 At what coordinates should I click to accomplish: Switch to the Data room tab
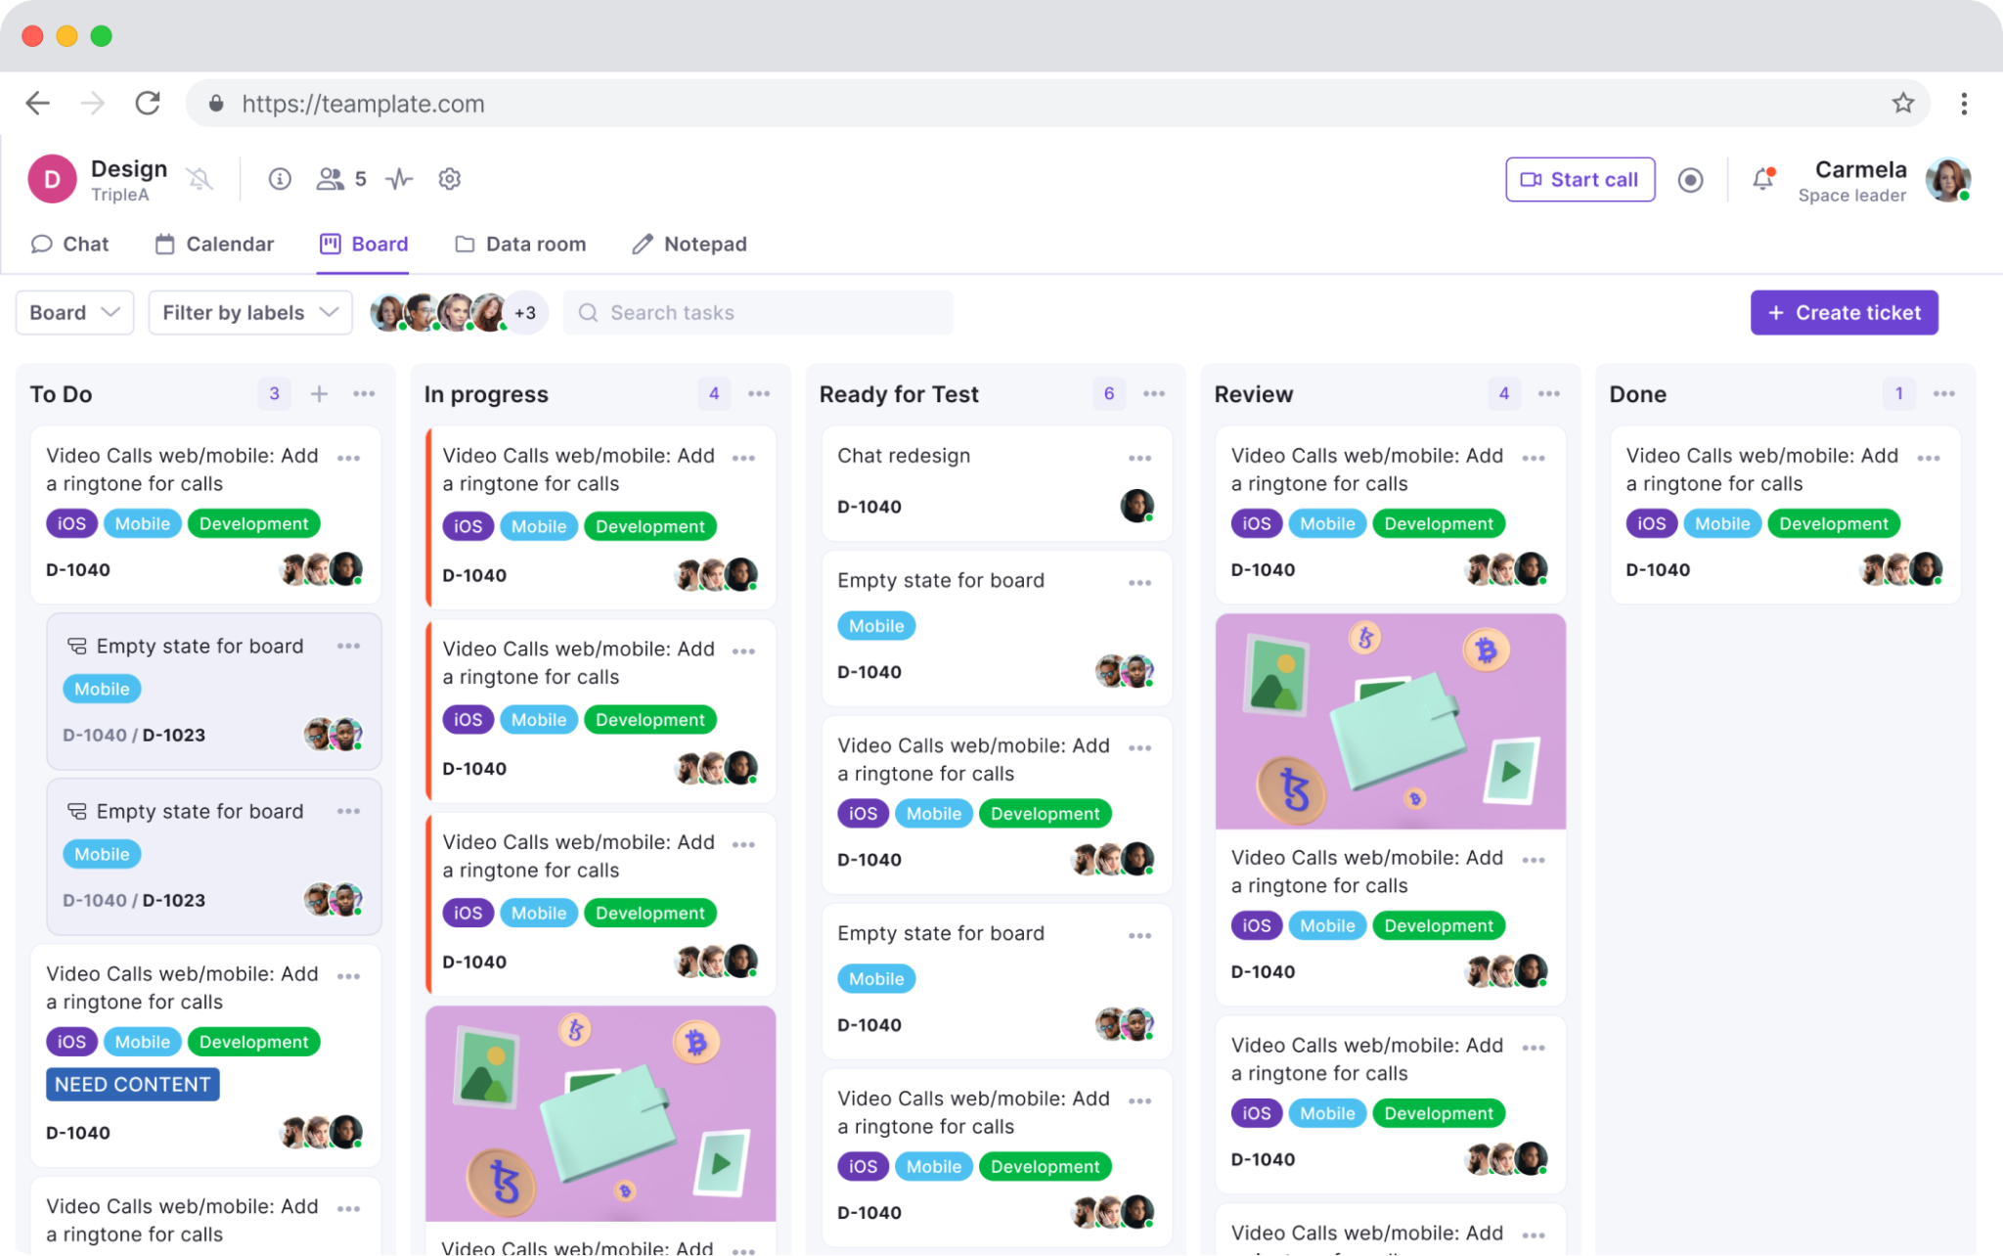[519, 244]
